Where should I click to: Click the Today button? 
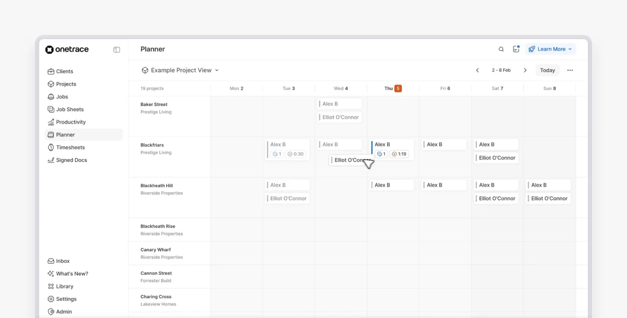point(547,70)
